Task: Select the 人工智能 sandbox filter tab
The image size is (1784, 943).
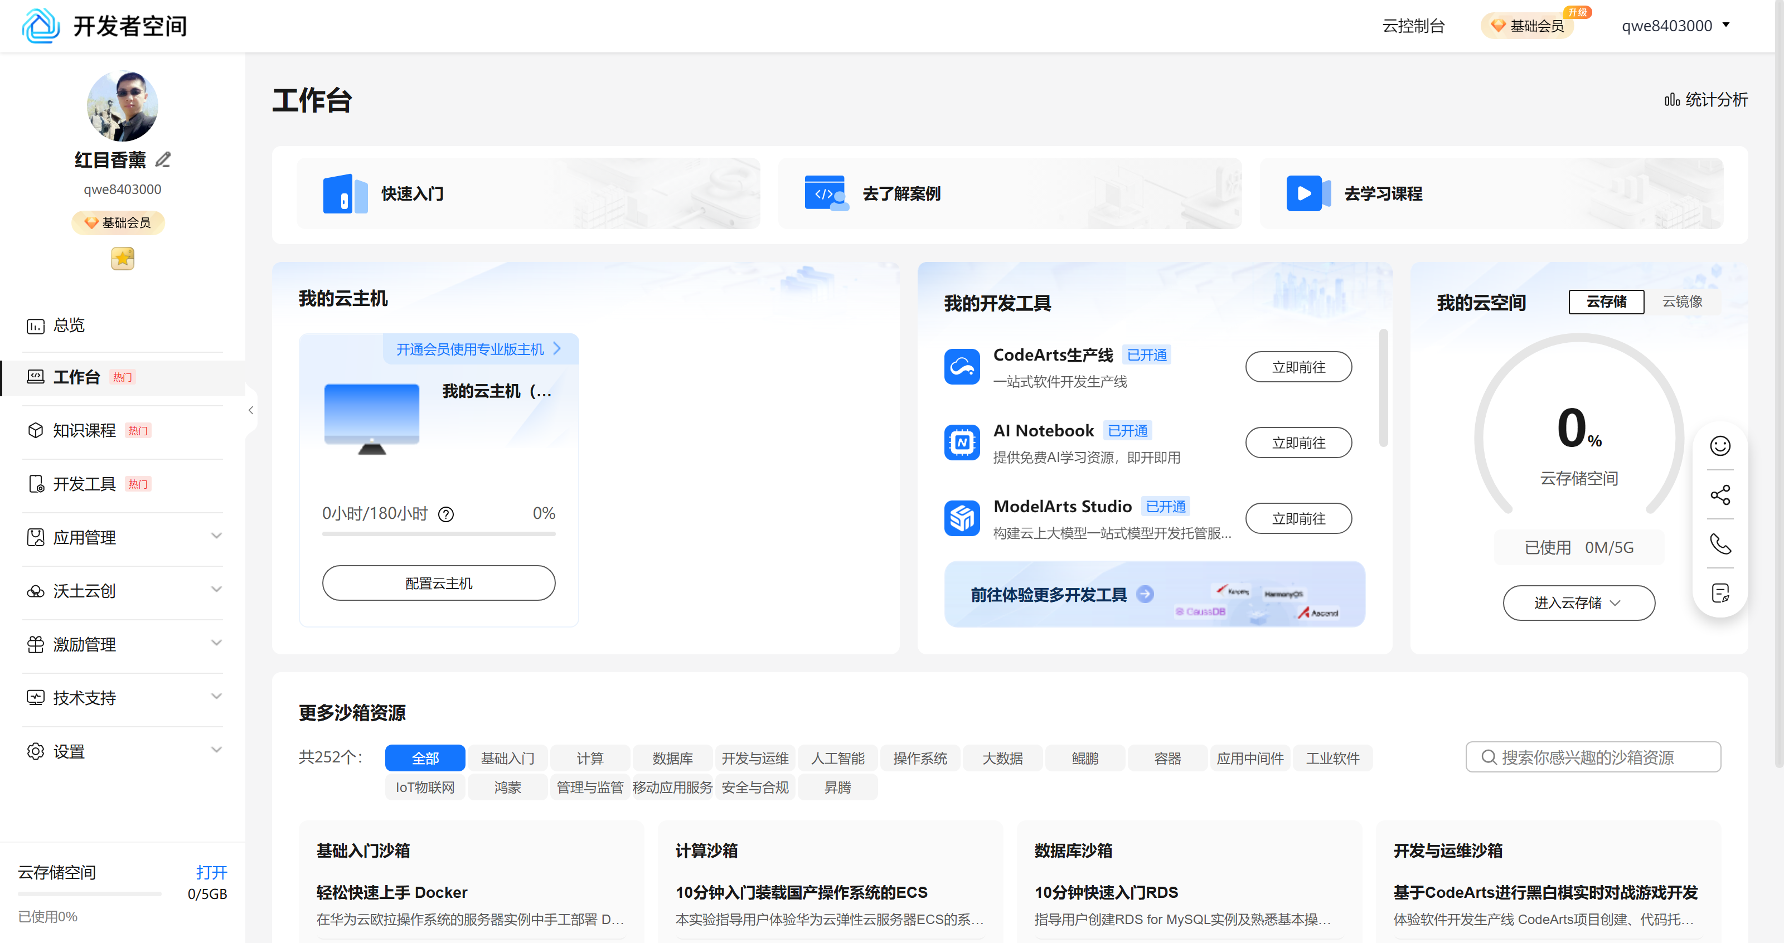Action: 837,758
